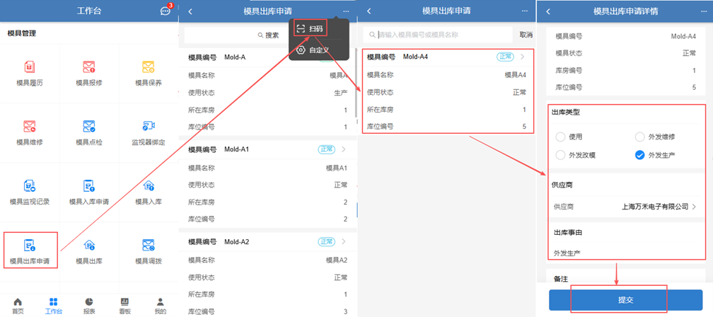Select the 外发维修 outbound type

click(640, 137)
